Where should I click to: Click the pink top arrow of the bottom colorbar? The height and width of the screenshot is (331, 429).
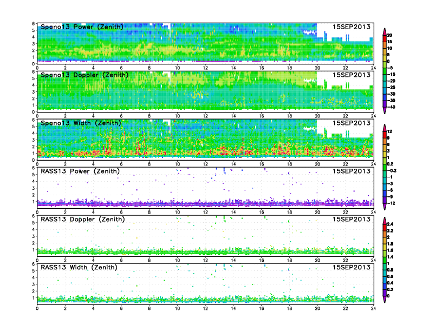tap(385, 221)
